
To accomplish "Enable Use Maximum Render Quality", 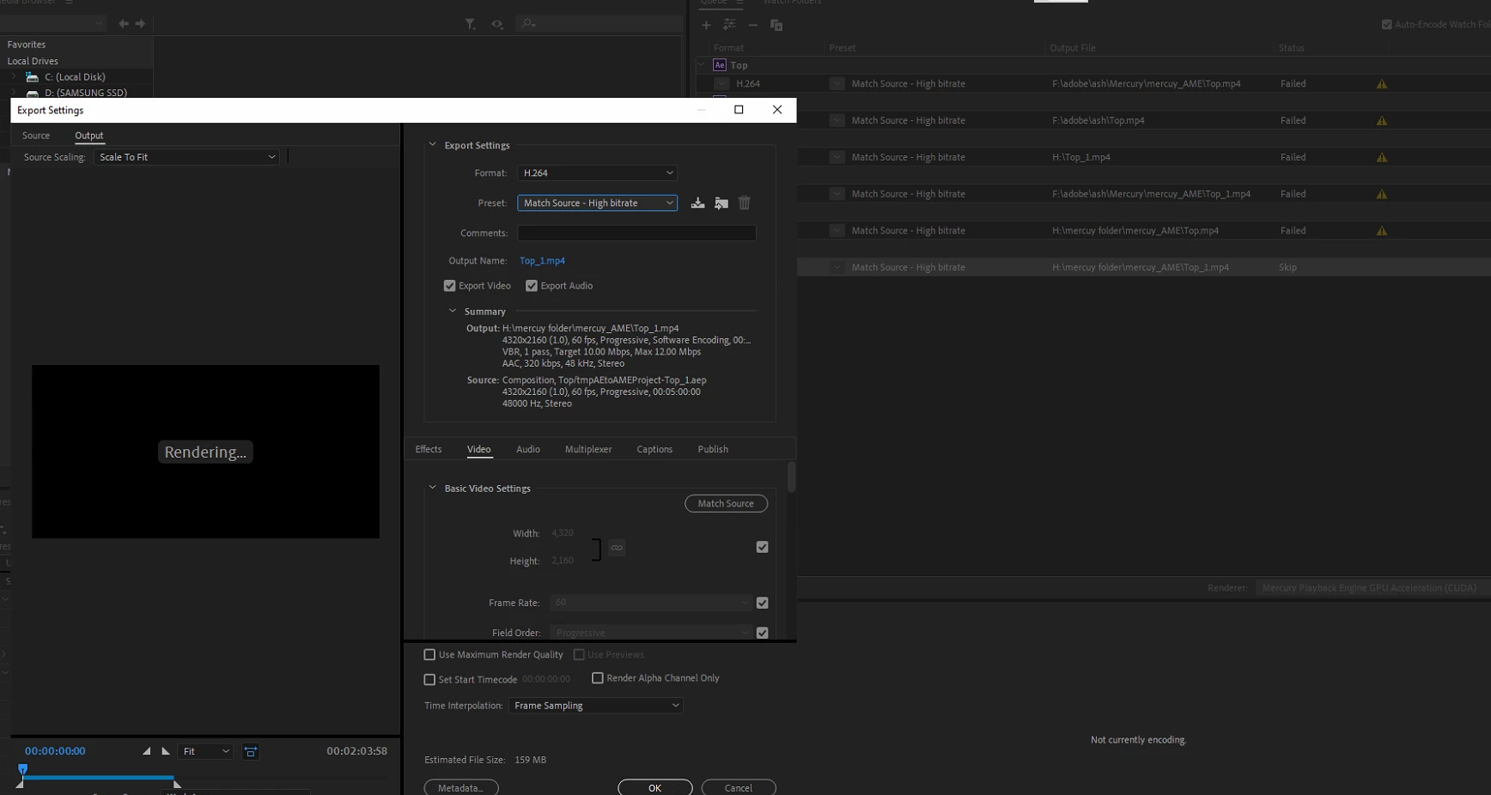I will (429, 655).
